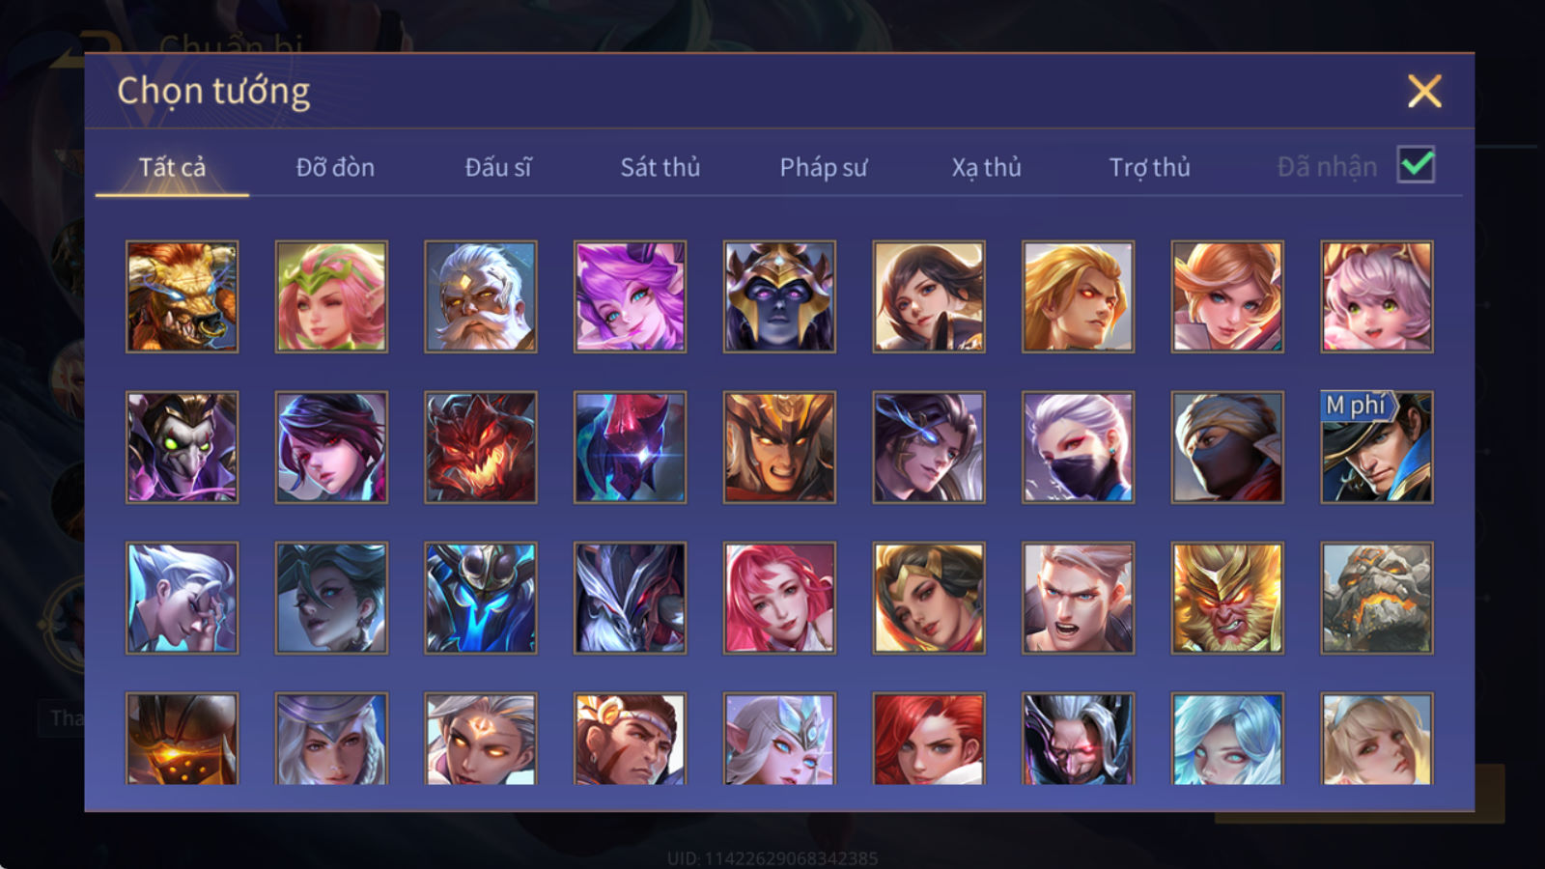The height and width of the screenshot is (869, 1545).
Task: Open the 'Trợ thủ' tab
Action: point(1149,167)
